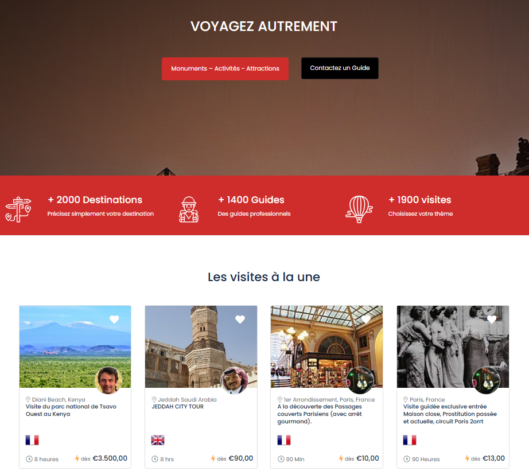529x475 pixels.
Task: Click the UK flag on Jeddah card
Action: tap(158, 440)
